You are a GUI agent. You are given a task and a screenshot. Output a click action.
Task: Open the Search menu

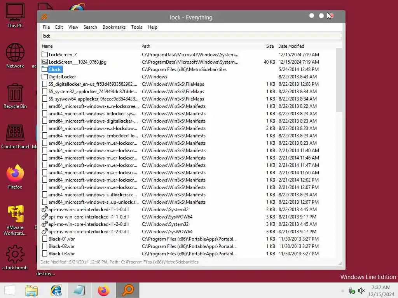point(90,27)
